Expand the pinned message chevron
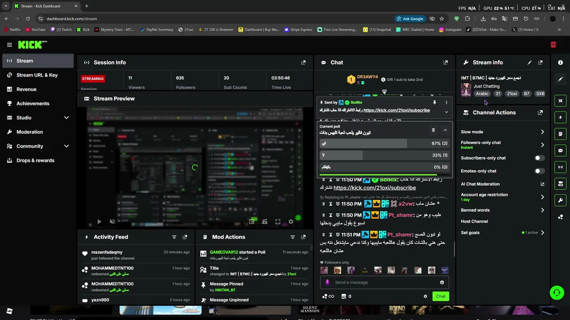 point(446,112)
